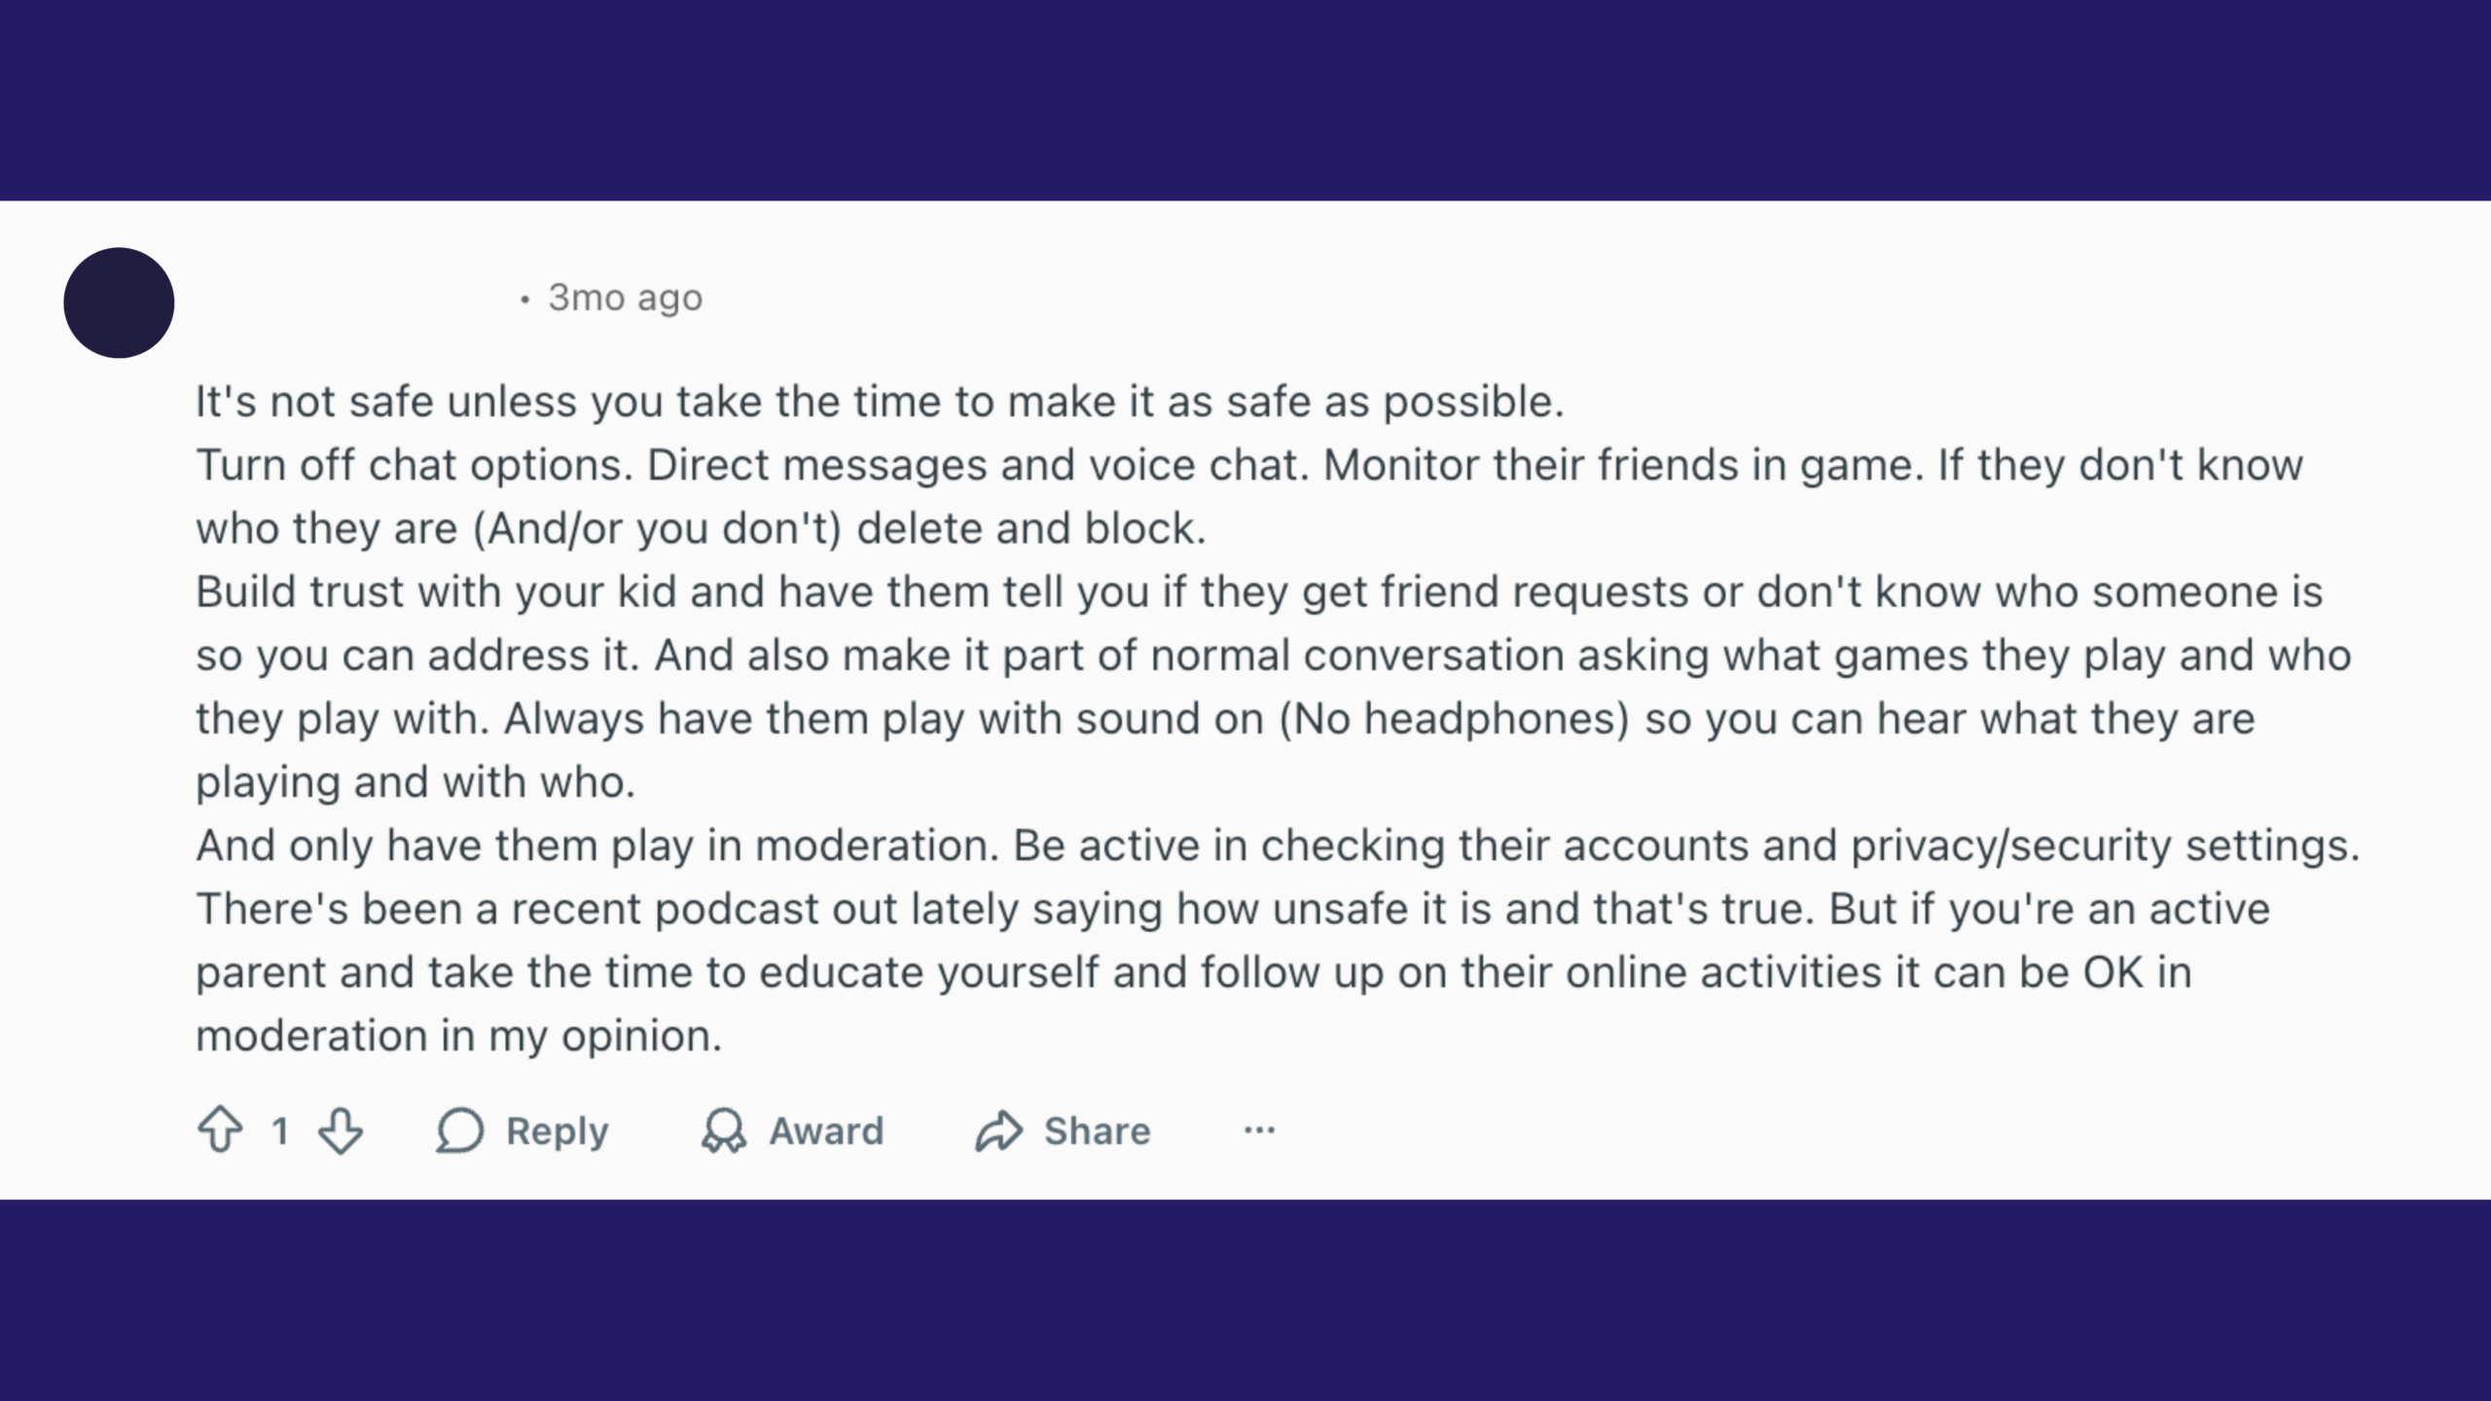
Task: Click the final line "moderation in my opinion."
Action: [x=459, y=1035]
